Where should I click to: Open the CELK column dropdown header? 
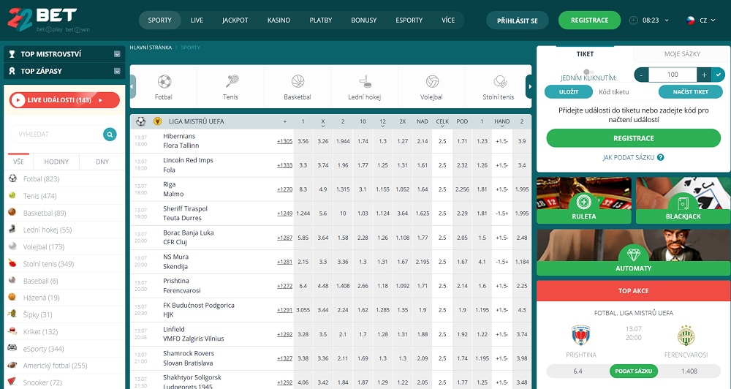pos(442,123)
